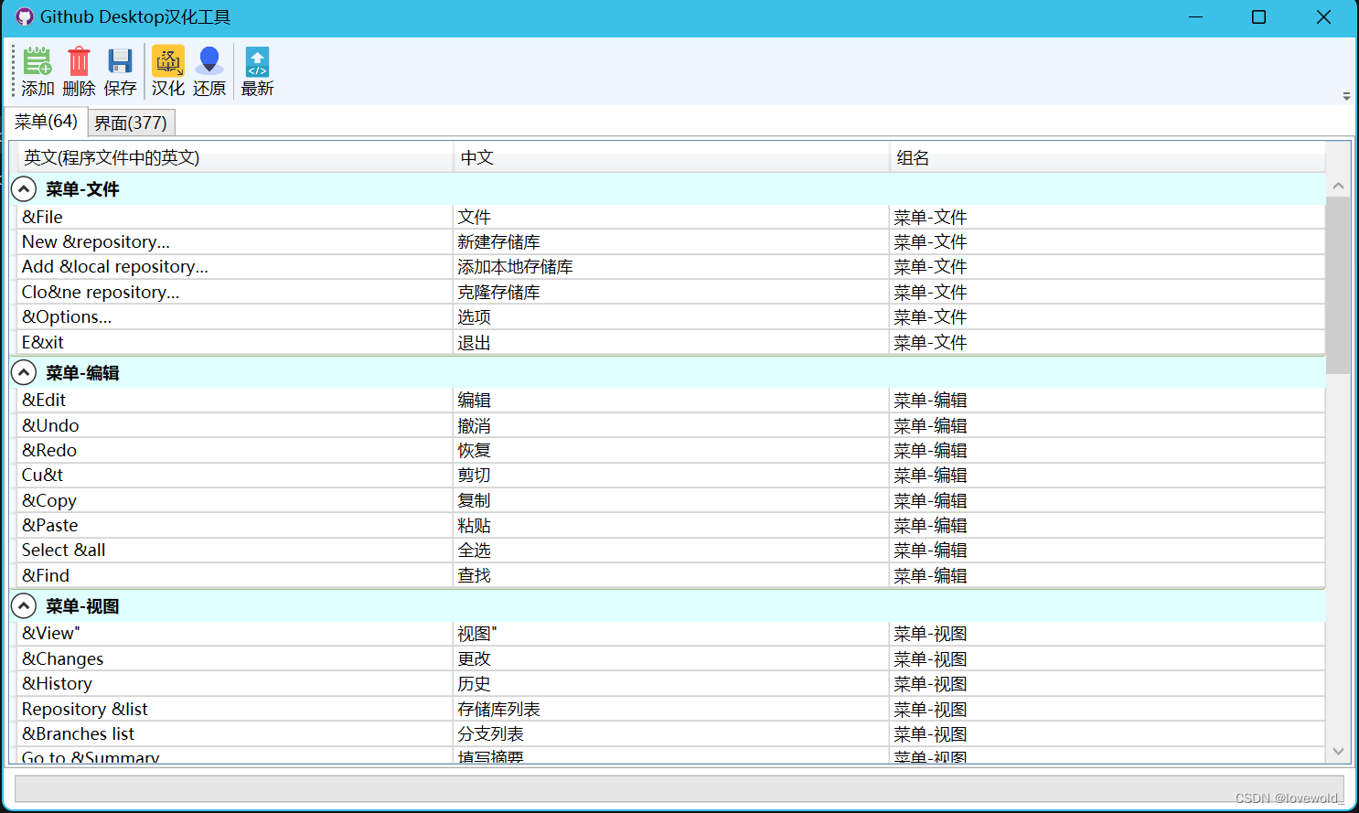Select the &Find row

point(671,575)
